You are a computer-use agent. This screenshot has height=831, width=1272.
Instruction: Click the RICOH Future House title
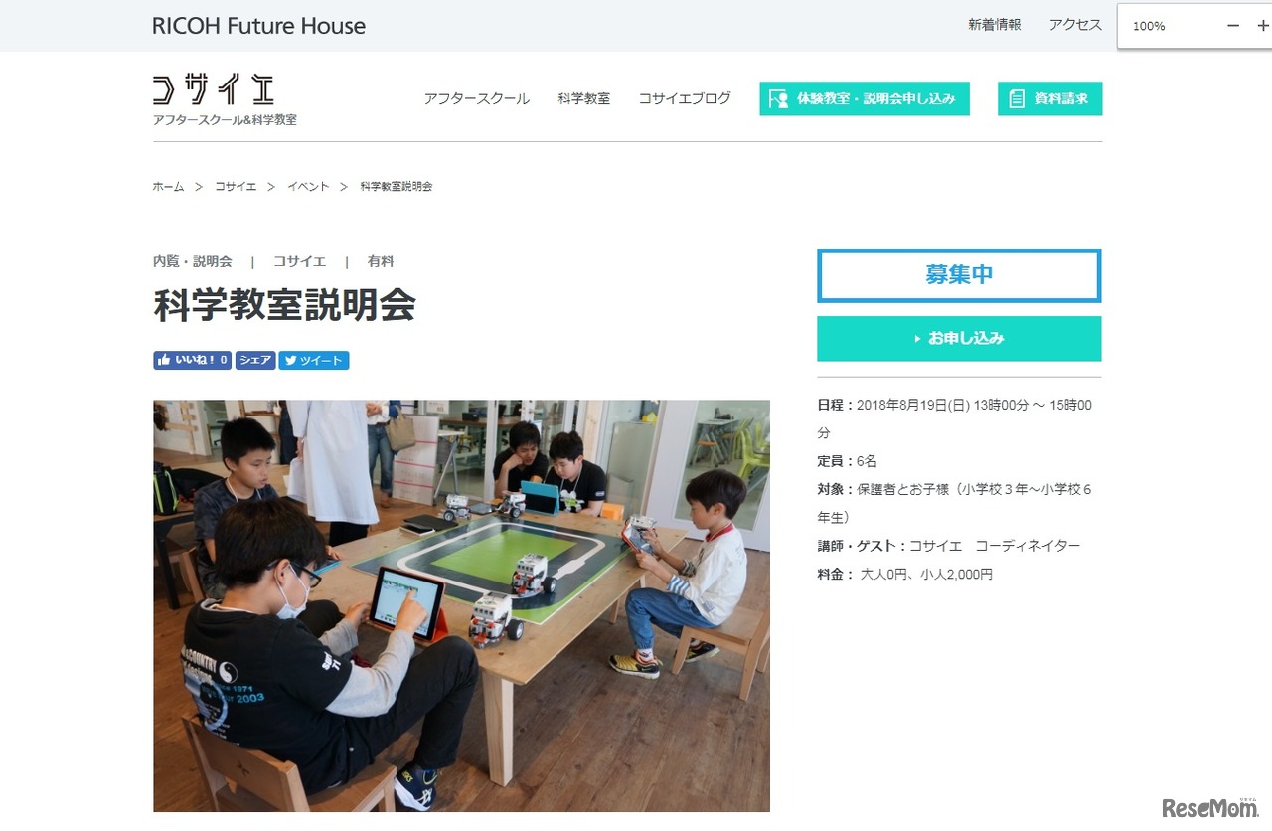[x=259, y=26]
